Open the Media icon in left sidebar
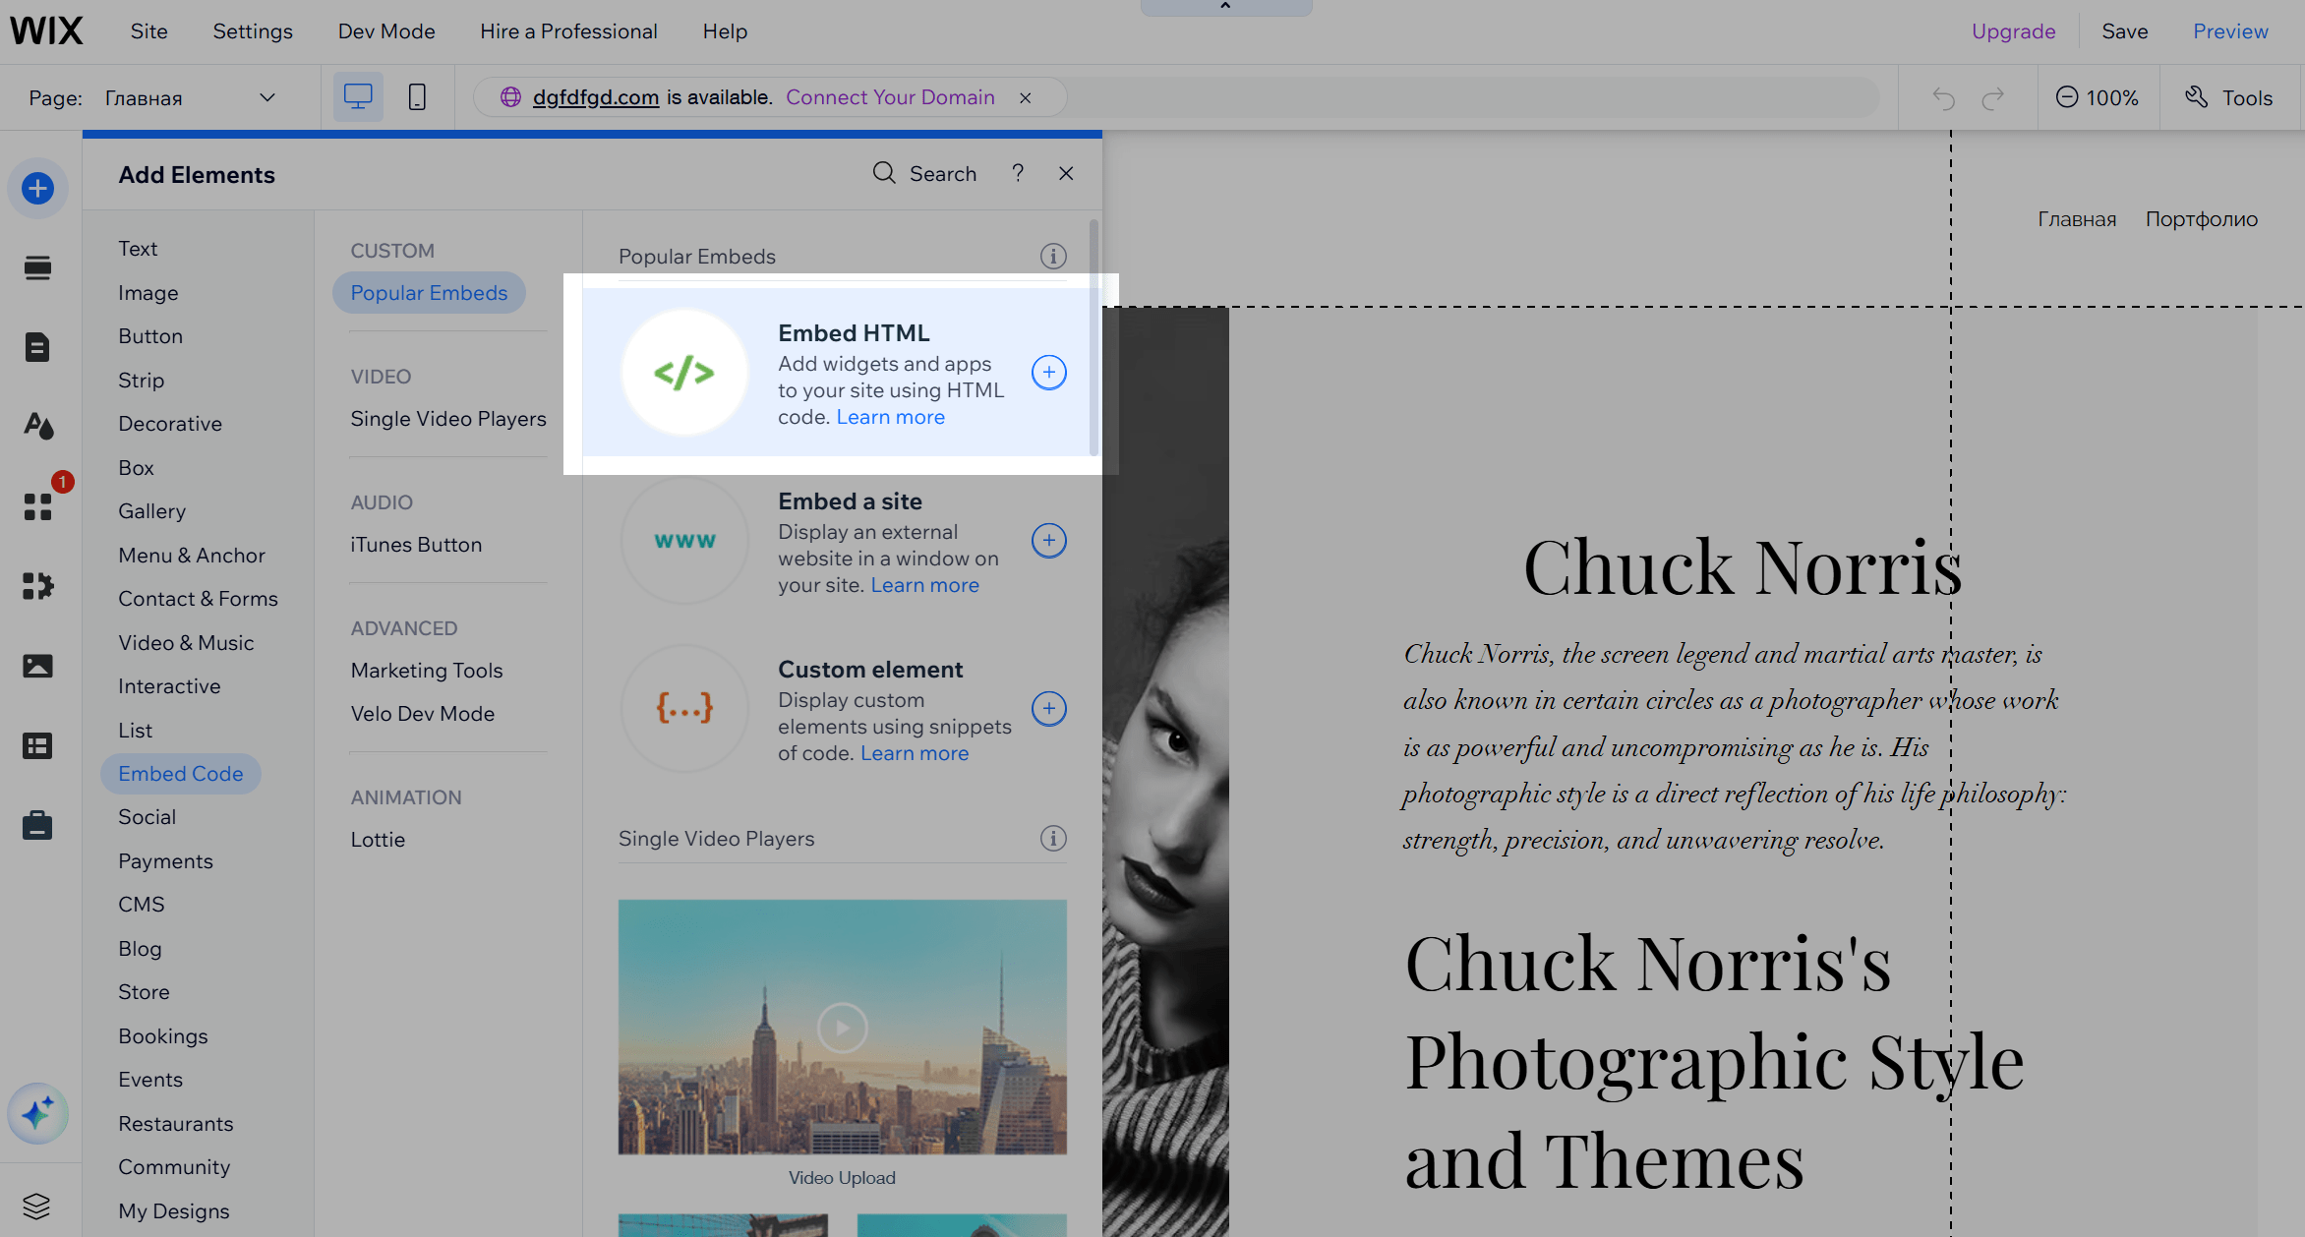The height and width of the screenshot is (1237, 2305). (x=37, y=666)
